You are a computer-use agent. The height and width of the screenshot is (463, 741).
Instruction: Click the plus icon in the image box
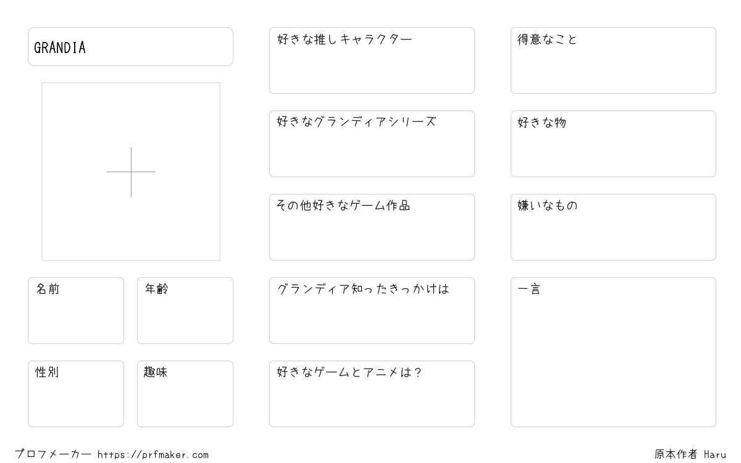(131, 172)
